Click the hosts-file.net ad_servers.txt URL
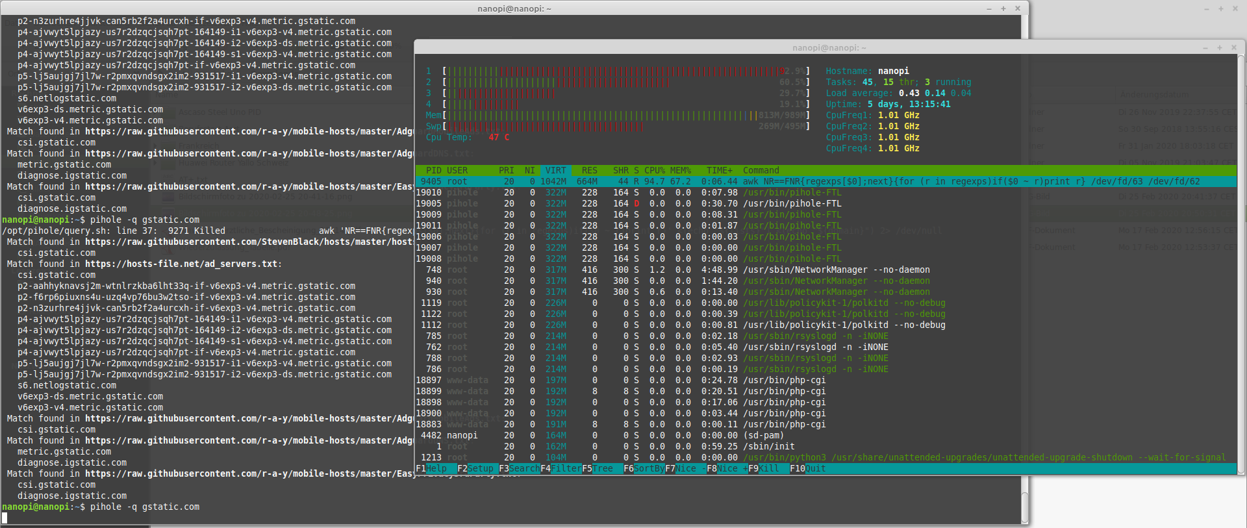This screenshot has width=1247, height=528. [182, 264]
